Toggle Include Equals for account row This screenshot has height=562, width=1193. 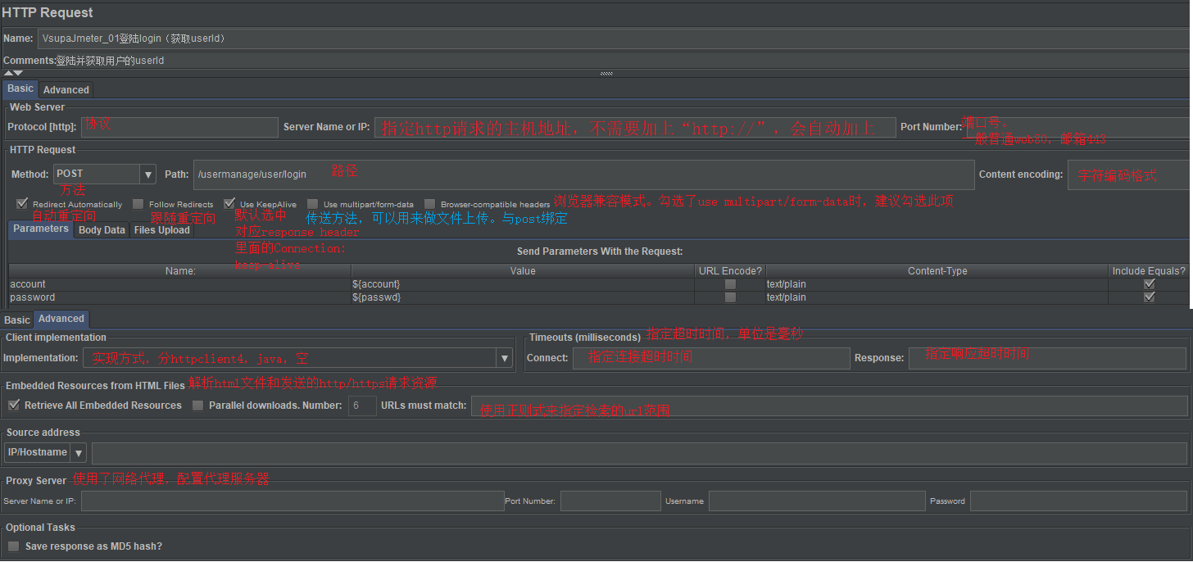pyautogui.click(x=1150, y=284)
